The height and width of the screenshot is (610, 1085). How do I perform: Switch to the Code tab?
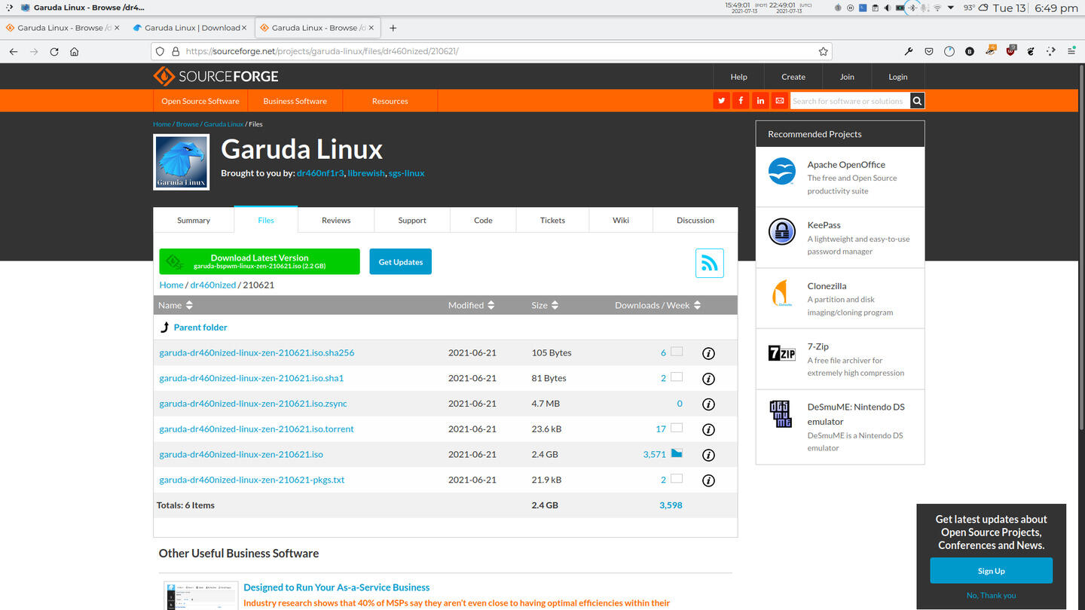click(483, 220)
